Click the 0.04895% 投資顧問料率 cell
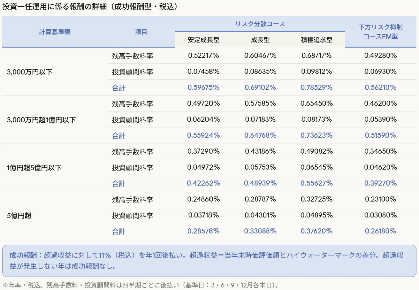This screenshot has height=290, width=419. point(316,215)
